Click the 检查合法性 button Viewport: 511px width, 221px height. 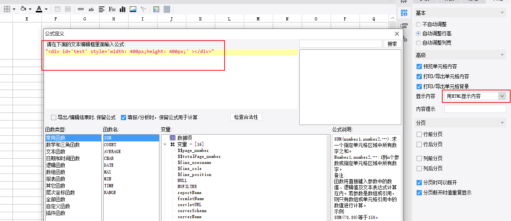(x=246, y=117)
